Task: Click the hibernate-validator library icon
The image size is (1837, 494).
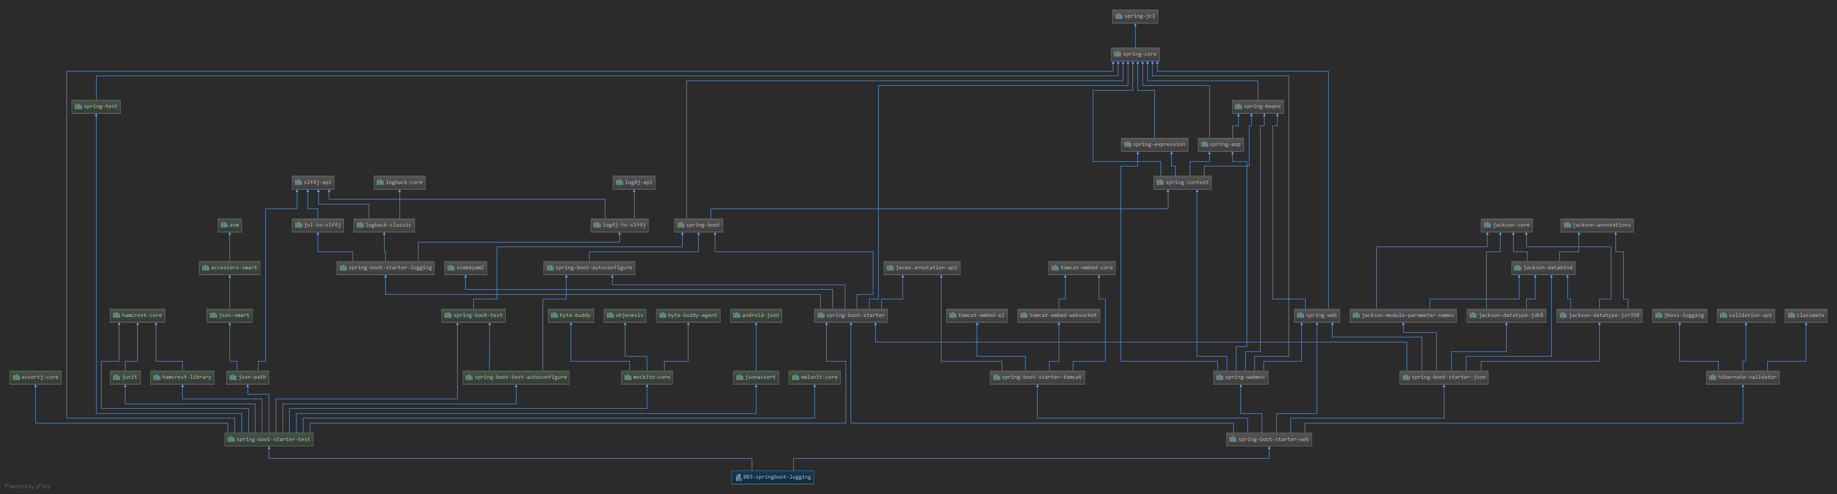Action: (x=1713, y=377)
